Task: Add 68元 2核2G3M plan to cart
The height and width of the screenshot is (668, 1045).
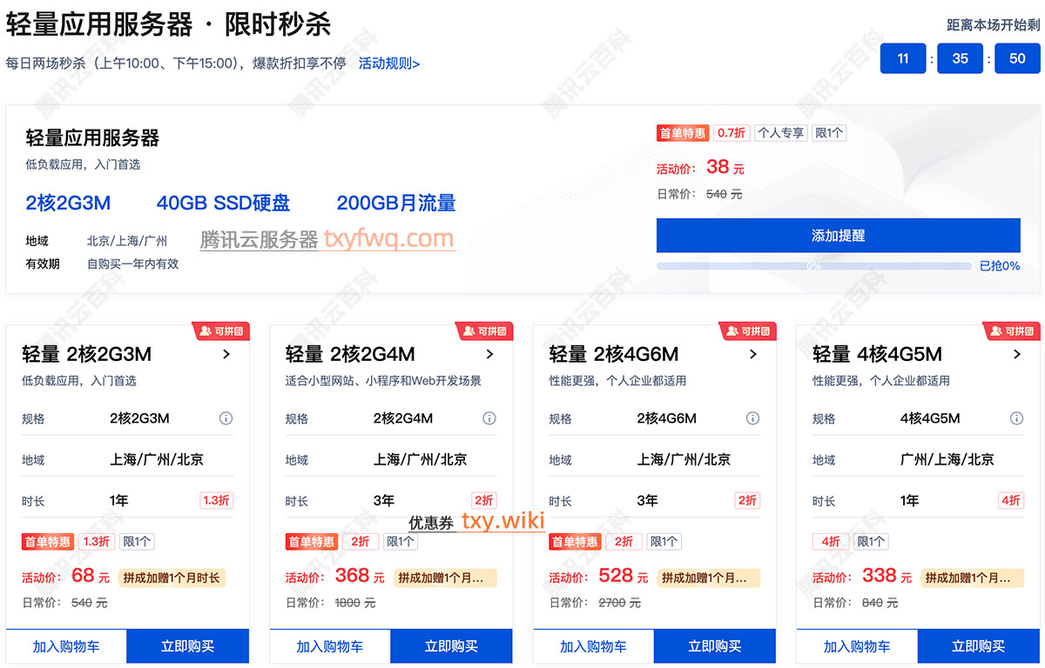Action: click(x=66, y=646)
